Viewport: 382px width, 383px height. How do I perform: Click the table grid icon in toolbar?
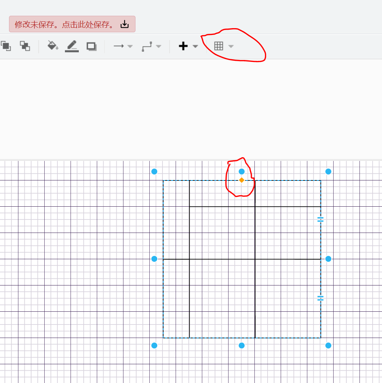point(218,46)
